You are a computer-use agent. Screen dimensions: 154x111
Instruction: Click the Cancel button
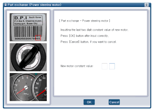click(x=114, y=102)
